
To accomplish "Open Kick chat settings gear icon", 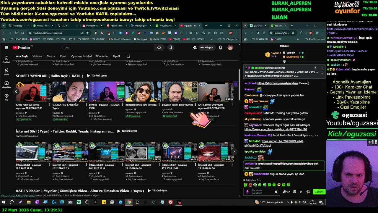I will tap(301, 192).
